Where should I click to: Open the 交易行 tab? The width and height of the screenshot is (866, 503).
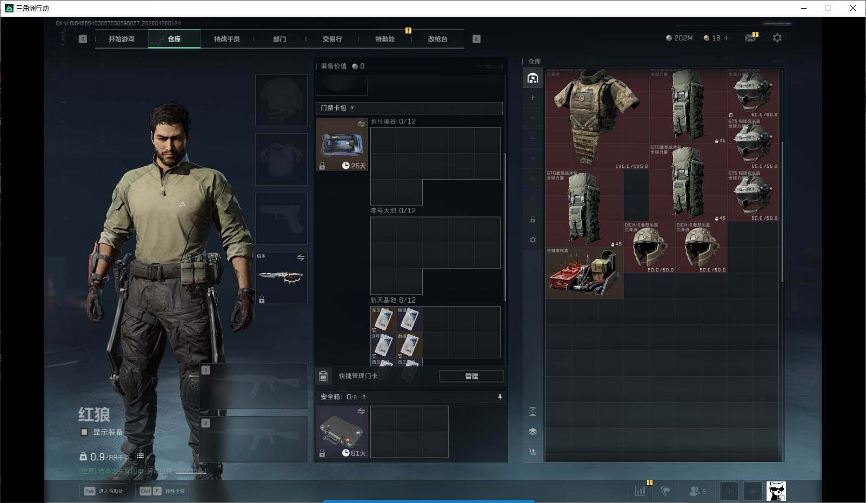332,39
